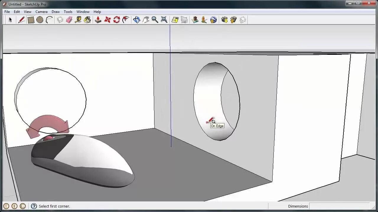Select the Pan hand tool
Screen dimensions: 378x212
point(146,20)
